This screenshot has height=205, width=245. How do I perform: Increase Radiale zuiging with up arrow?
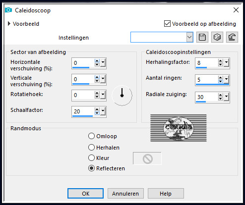tap(221, 95)
